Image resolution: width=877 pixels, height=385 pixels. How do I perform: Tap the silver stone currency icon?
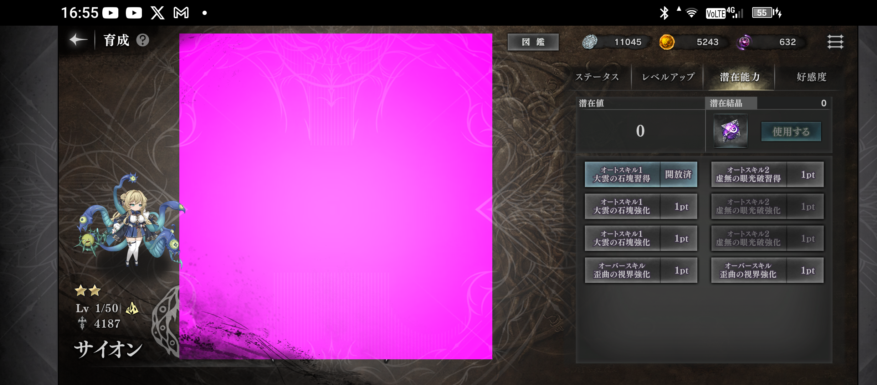coord(590,42)
